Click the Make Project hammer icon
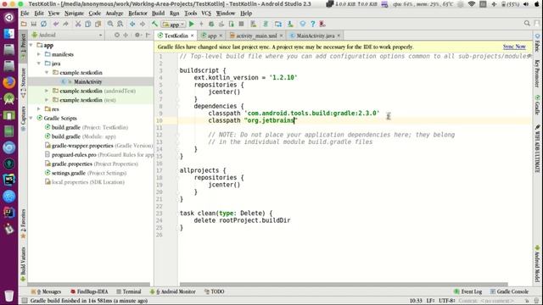543x305 pixels. (x=154, y=24)
